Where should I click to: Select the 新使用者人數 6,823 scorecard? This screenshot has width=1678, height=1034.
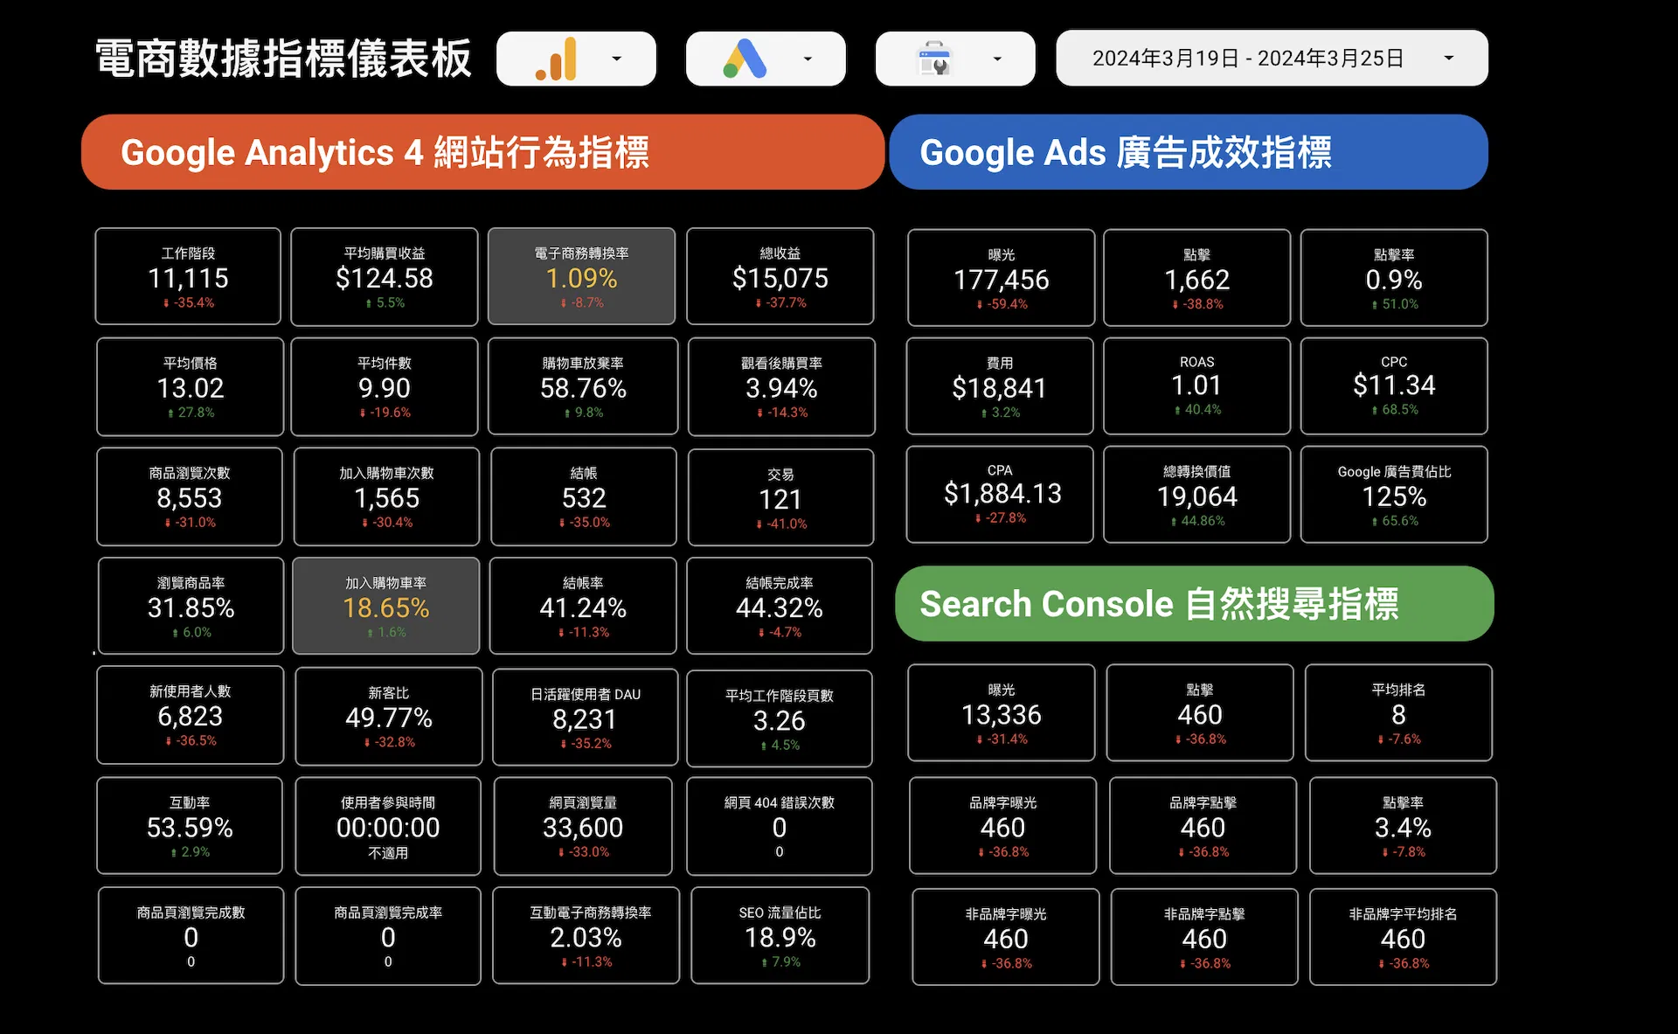click(190, 715)
